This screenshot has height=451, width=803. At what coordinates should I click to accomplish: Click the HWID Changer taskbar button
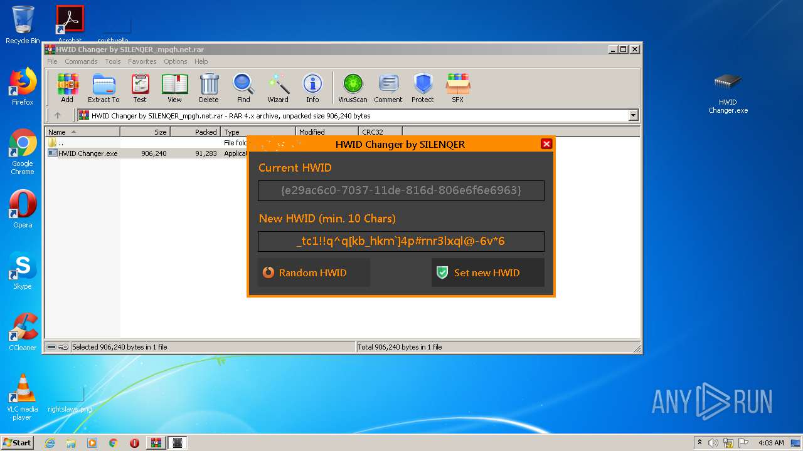177,443
